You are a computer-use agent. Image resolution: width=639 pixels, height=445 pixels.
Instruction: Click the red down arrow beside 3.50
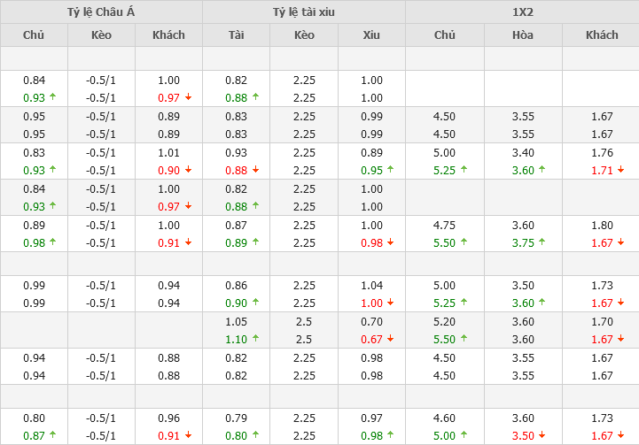point(542,435)
